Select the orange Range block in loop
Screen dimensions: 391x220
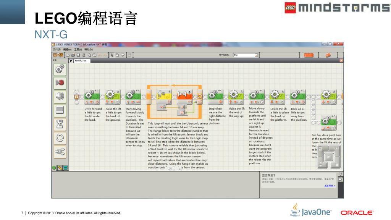point(184,97)
